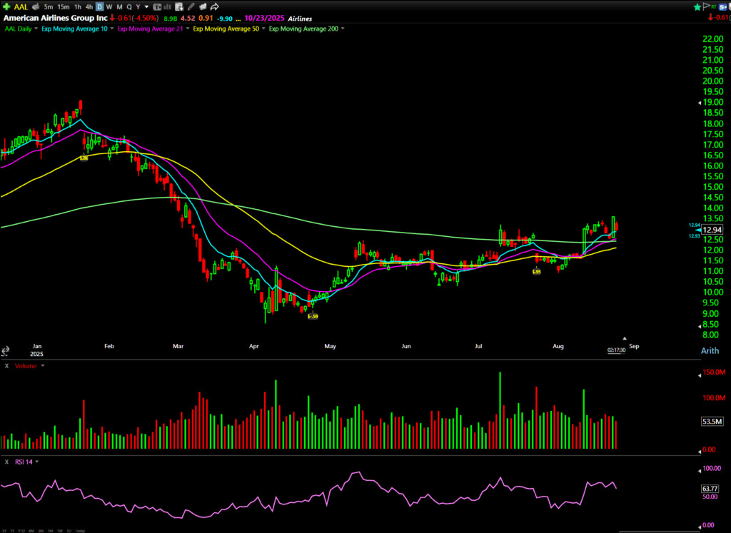Open the Volume indicator dropdown
The height and width of the screenshot is (533, 731).
point(42,366)
